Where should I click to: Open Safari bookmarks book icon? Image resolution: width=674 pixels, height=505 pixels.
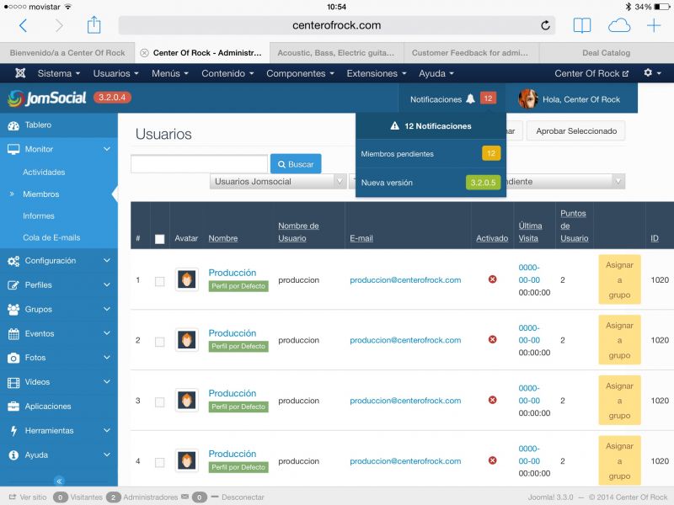(582, 26)
